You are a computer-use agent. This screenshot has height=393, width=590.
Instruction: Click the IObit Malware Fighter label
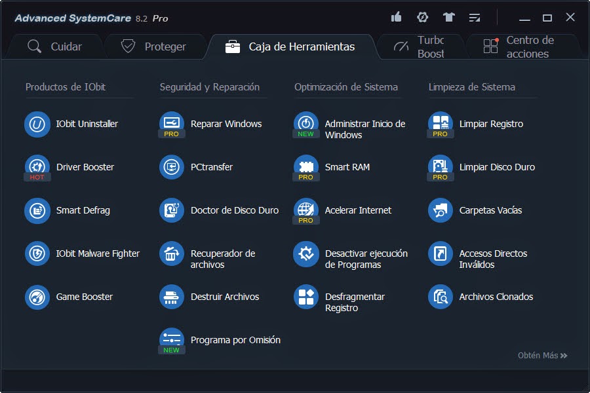click(x=98, y=254)
